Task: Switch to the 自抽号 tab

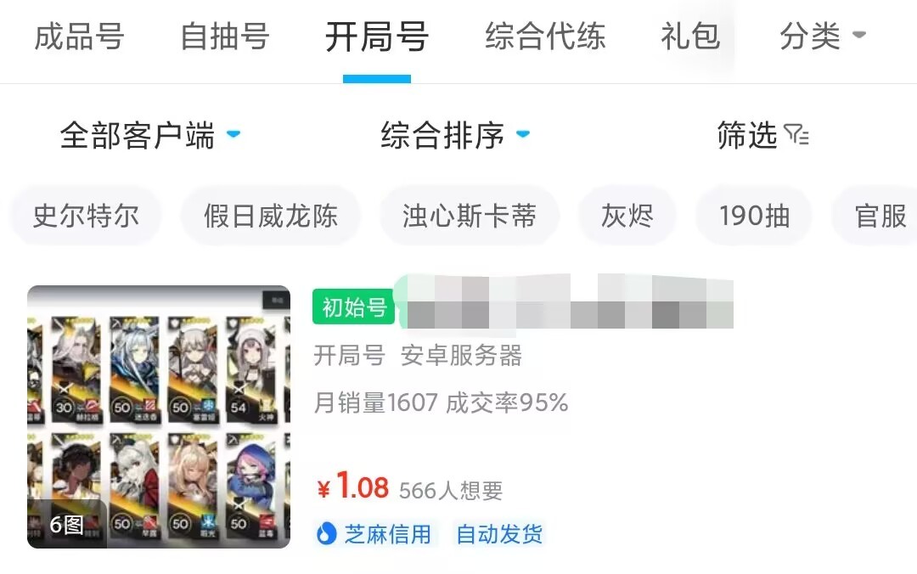Action: click(224, 37)
